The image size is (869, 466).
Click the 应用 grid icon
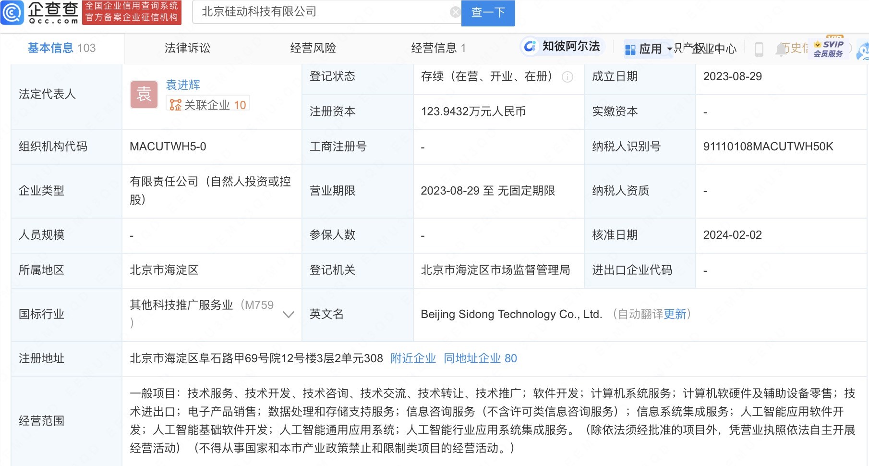pyautogui.click(x=631, y=49)
